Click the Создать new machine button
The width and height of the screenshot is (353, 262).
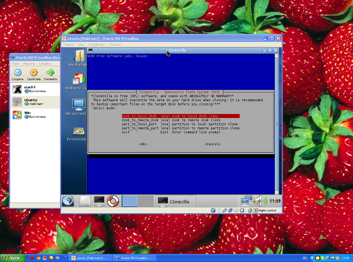[18, 74]
